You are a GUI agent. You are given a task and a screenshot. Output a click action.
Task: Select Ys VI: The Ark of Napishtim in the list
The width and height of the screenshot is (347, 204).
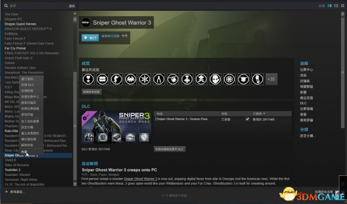(24, 185)
